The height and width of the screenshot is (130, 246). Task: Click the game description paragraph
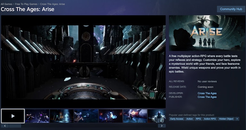click(x=205, y=64)
